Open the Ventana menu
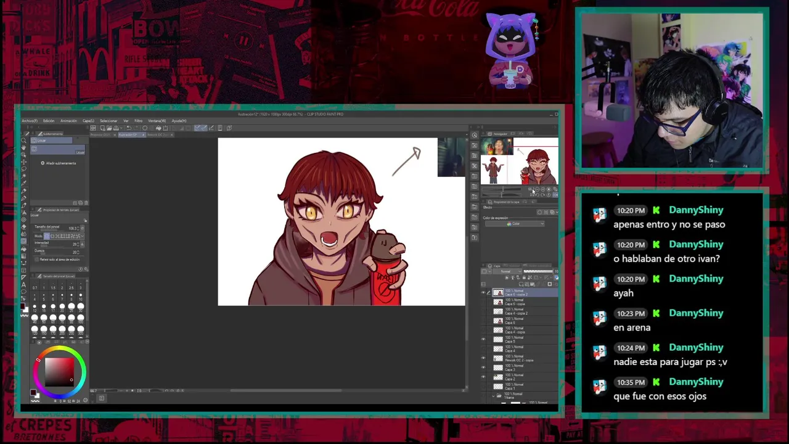Viewport: 789px width, 444px height. (x=157, y=121)
